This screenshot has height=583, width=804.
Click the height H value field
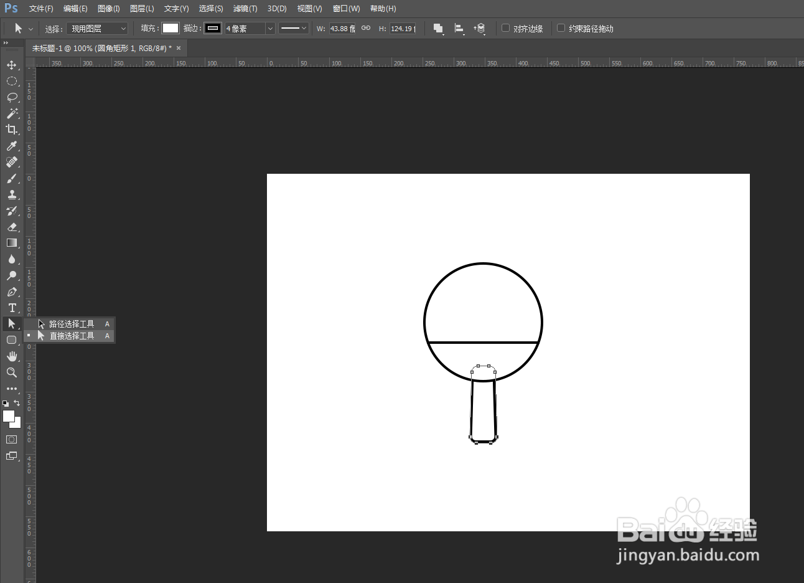(403, 29)
